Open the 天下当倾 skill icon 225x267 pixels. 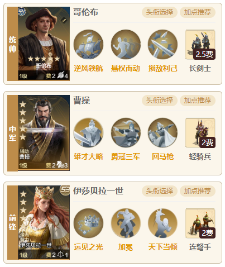[162, 223]
